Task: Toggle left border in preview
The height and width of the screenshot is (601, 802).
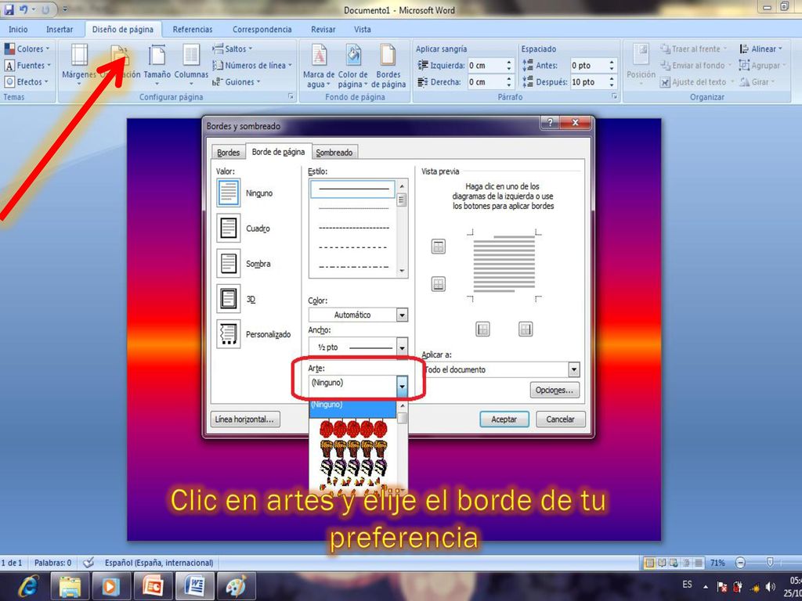Action: tap(482, 329)
